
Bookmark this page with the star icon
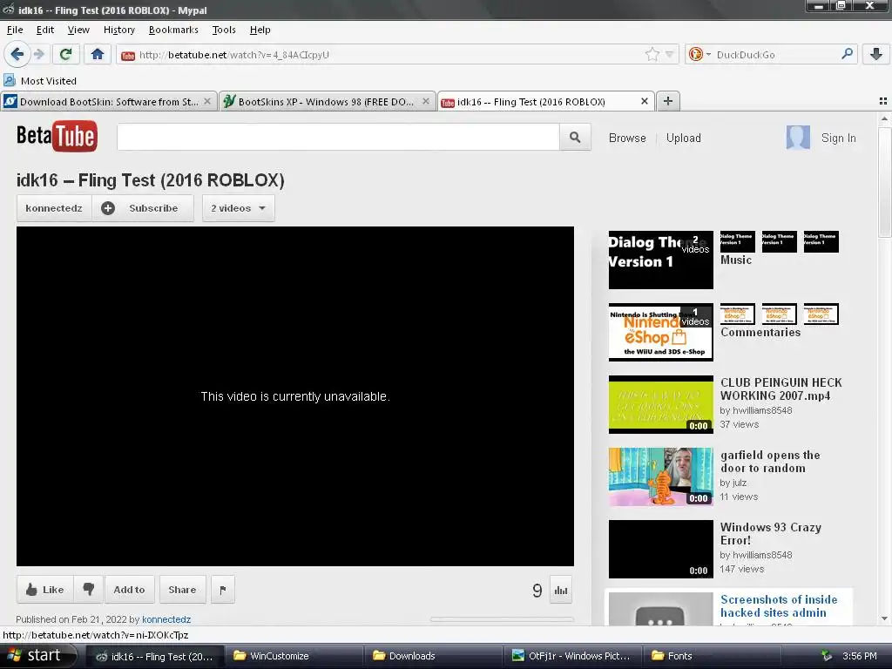pos(652,55)
